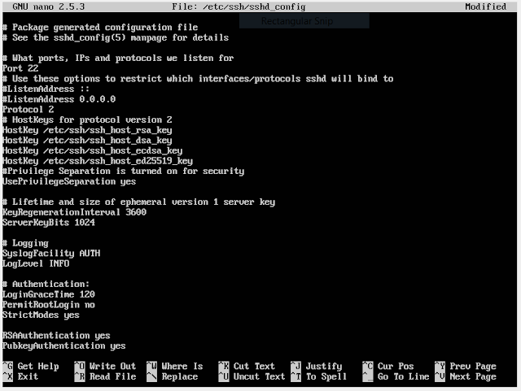Click the 'PermitRootLogin no' line
The height and width of the screenshot is (391, 521).
pyautogui.click(x=49, y=305)
